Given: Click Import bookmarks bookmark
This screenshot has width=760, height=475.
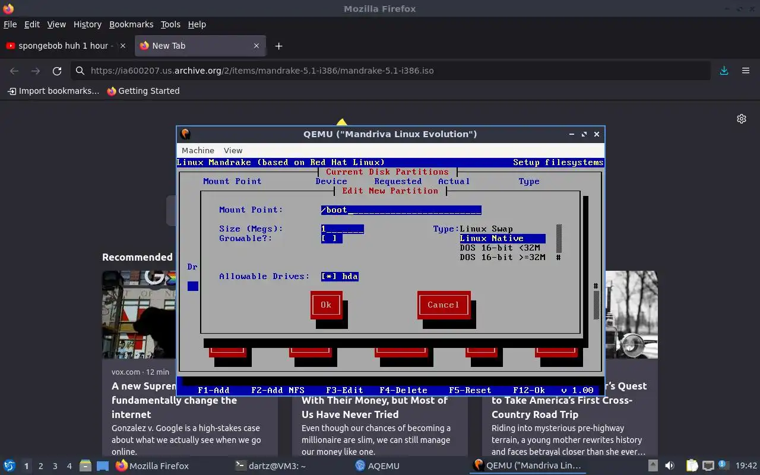Looking at the screenshot, I should (53, 91).
